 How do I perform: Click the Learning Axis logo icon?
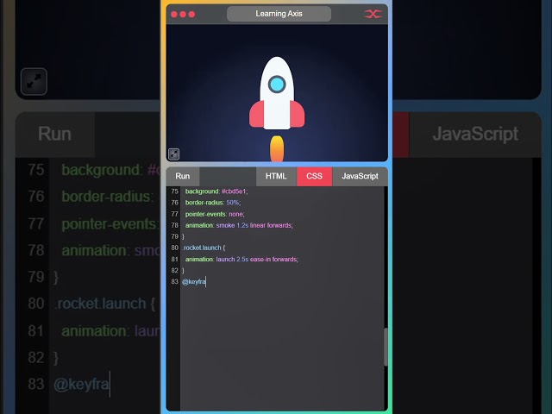tap(373, 14)
